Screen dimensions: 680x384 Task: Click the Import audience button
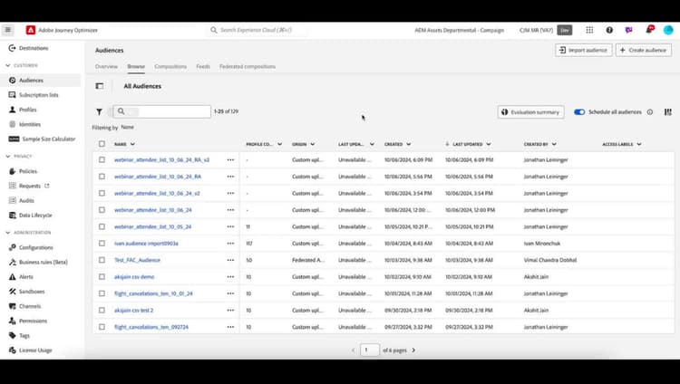click(x=583, y=51)
